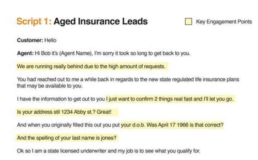The width and height of the screenshot is (258, 160).
Task: Click highlighted "Is your address stil 1234 Abby st.?"
Action: click(58, 112)
